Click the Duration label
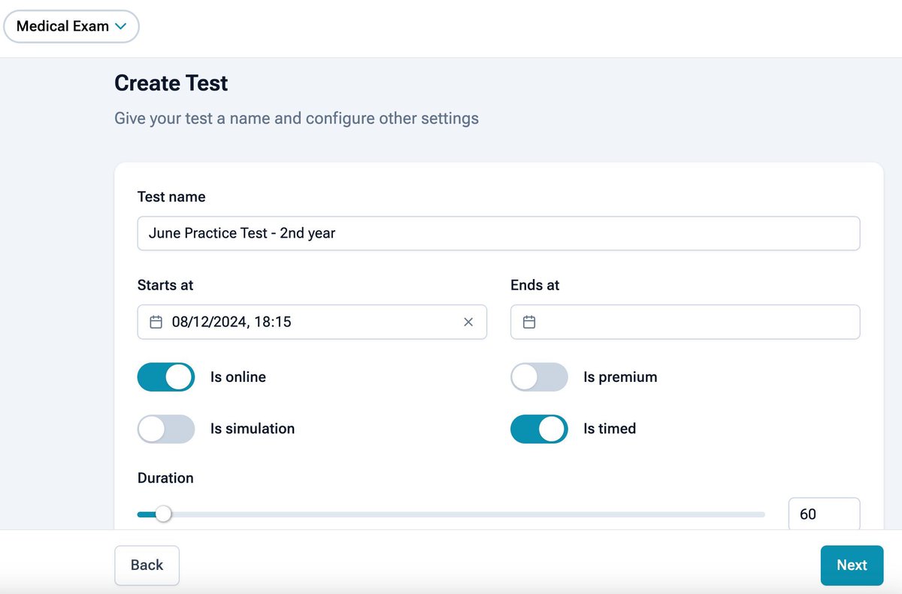Screen dimensions: 902x594 (165, 477)
